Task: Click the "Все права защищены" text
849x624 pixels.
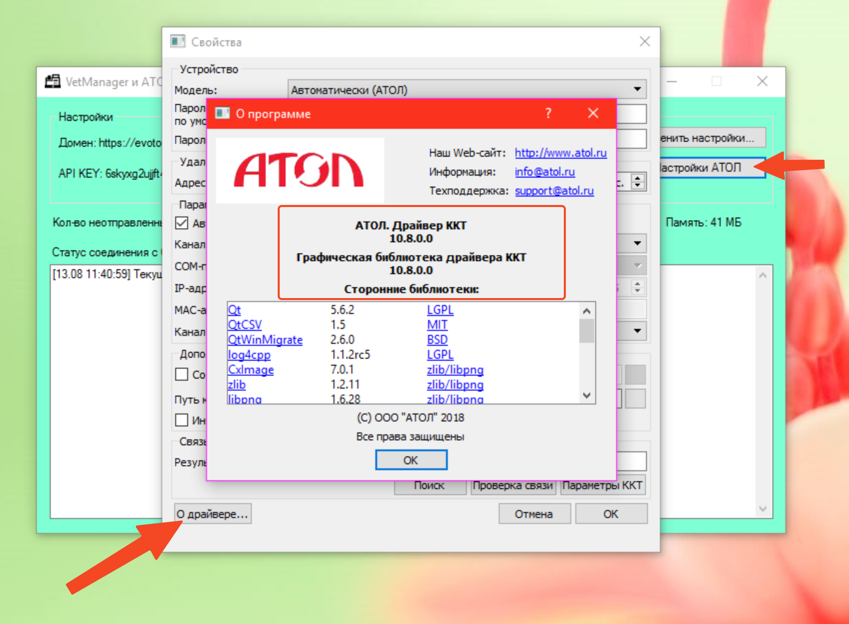Action: 411,436
